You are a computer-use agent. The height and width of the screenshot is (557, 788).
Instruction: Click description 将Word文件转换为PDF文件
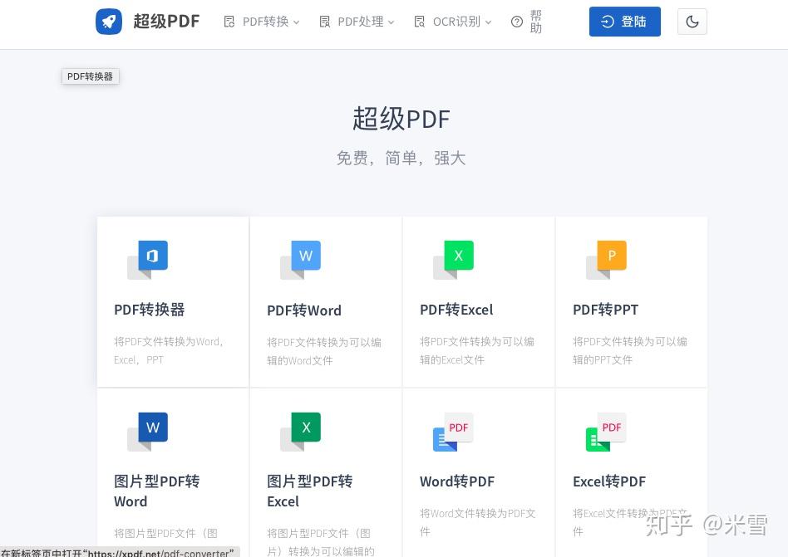pos(478,522)
